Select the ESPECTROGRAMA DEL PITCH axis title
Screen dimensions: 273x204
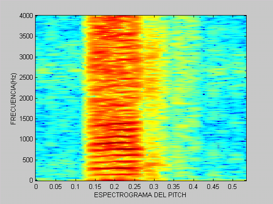coord(140,195)
